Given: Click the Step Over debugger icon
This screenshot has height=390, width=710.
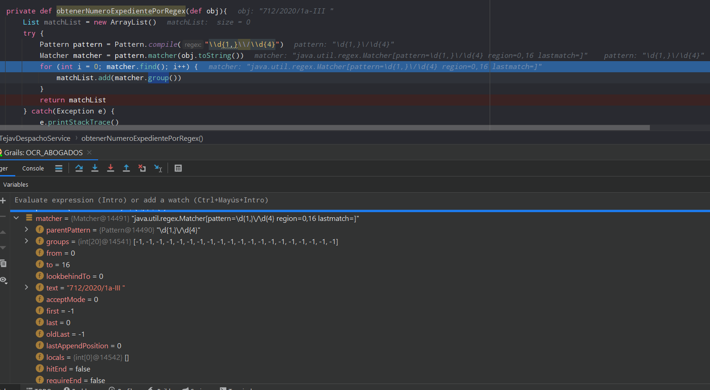Looking at the screenshot, I should (79, 168).
